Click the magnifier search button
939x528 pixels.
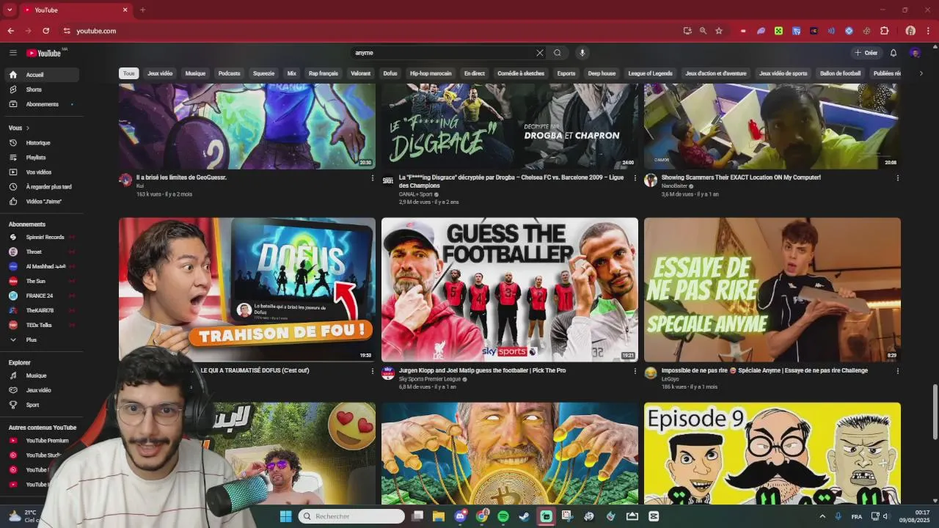pyautogui.click(x=558, y=53)
